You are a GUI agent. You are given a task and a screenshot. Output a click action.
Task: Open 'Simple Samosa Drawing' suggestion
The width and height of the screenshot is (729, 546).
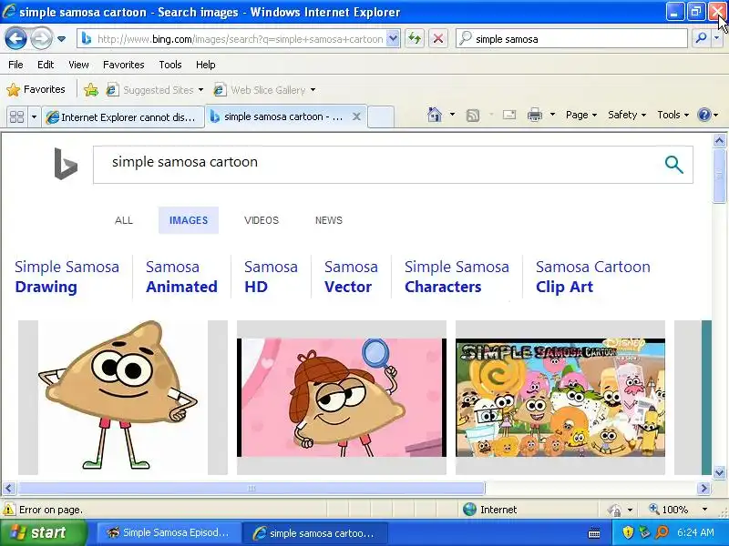(x=67, y=277)
